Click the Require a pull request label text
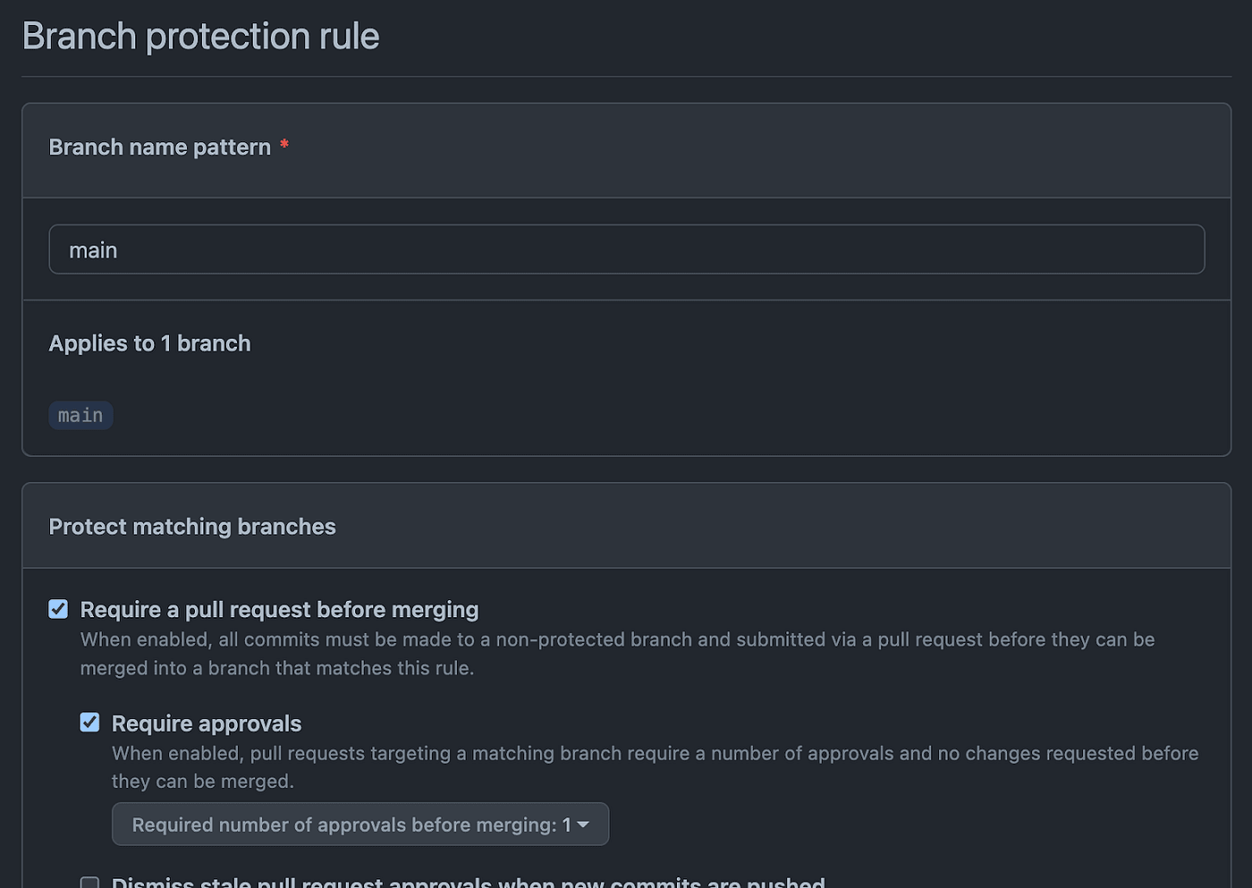 (x=279, y=610)
